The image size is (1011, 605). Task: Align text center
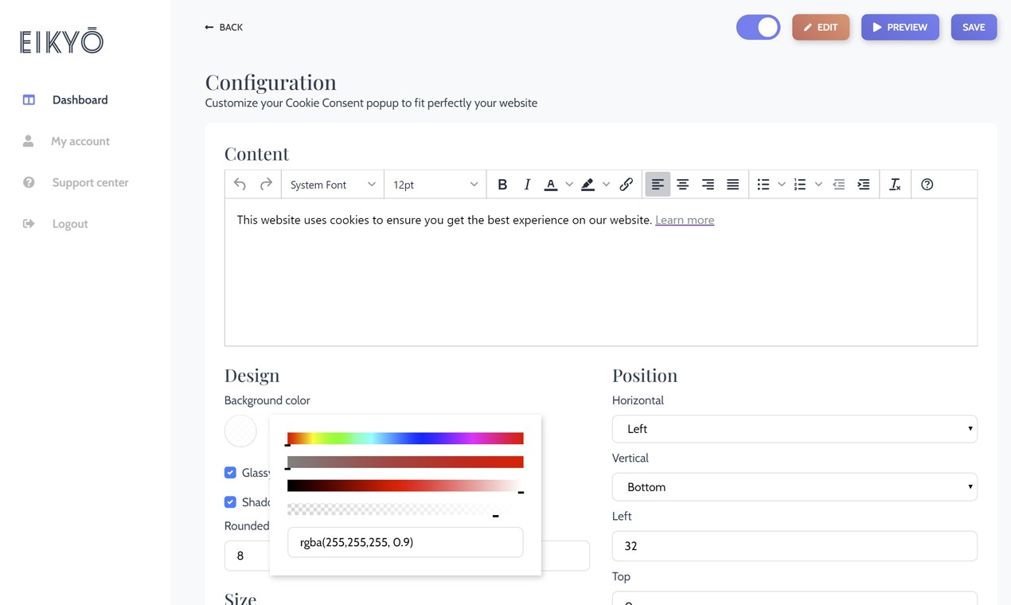pyautogui.click(x=683, y=185)
